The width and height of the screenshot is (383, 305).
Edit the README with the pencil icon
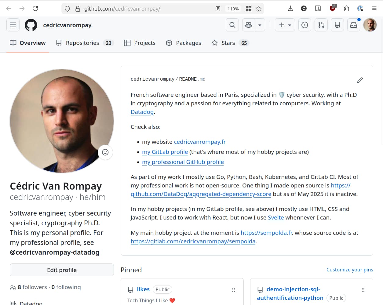pos(360,80)
